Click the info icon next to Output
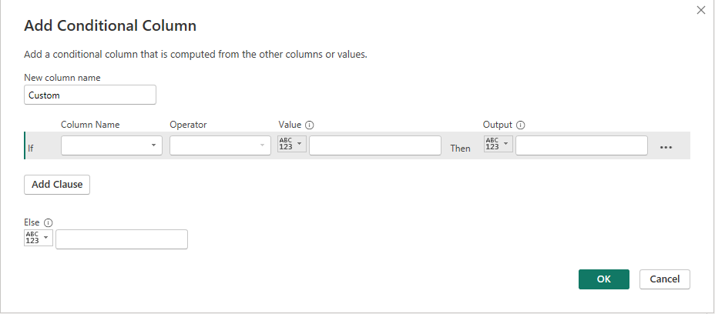Image resolution: width=715 pixels, height=314 pixels. (521, 125)
